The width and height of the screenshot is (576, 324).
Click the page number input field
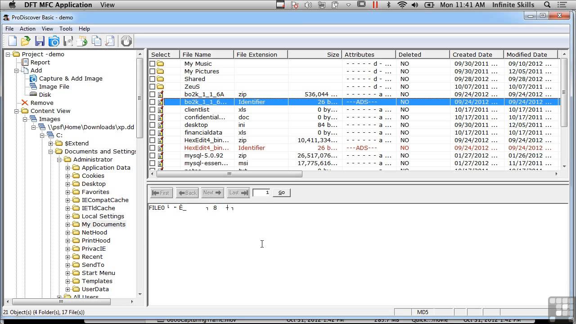(261, 193)
